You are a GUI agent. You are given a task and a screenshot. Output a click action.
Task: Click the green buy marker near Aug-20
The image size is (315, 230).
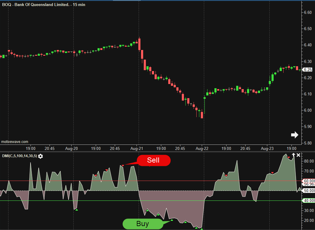tap(77, 210)
